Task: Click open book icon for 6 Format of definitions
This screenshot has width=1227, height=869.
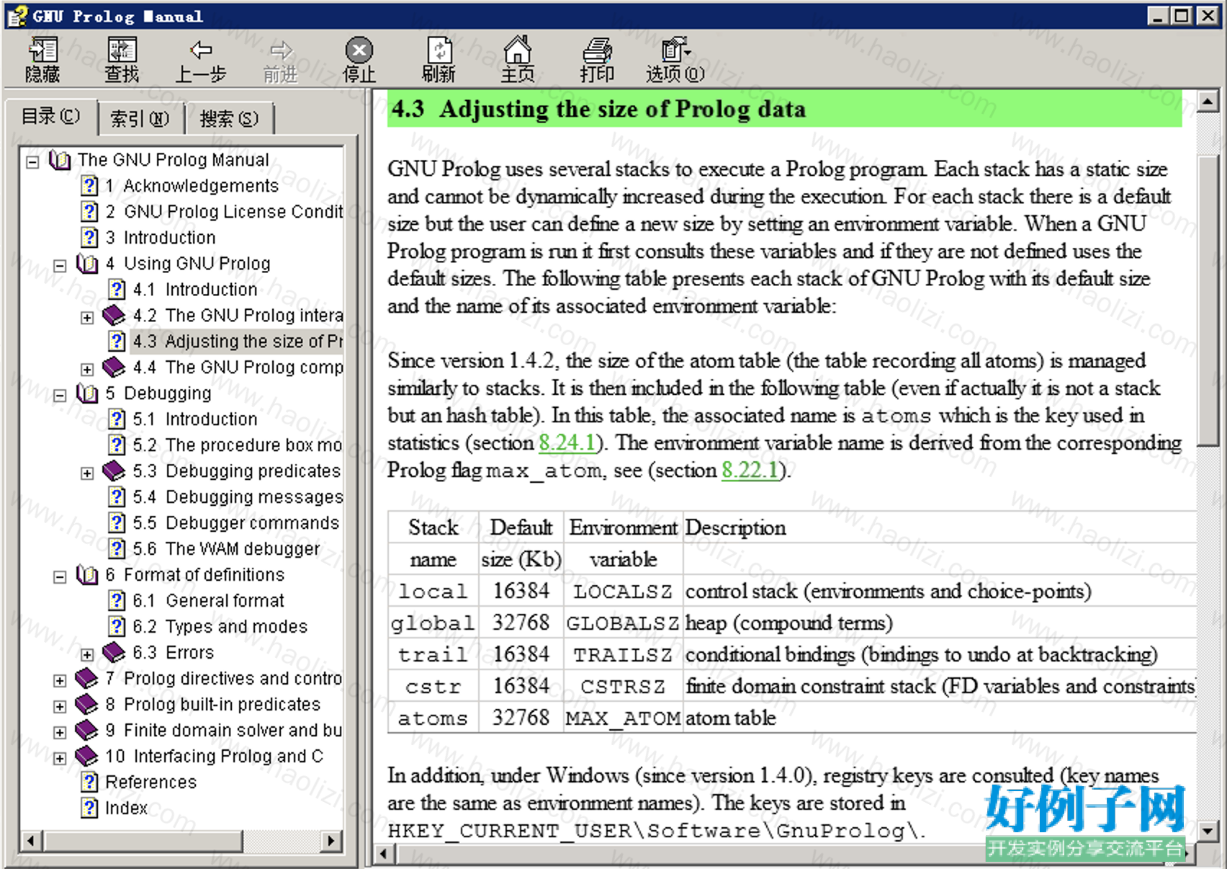Action: coord(87,574)
